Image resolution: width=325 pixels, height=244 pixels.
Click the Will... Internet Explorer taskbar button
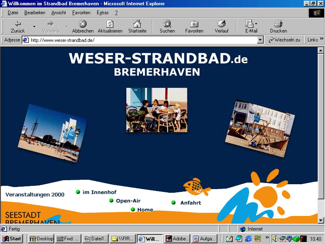[150, 239]
